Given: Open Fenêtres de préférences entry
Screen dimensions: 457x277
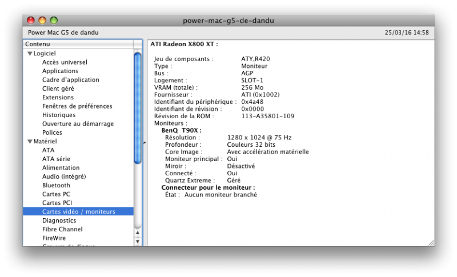Looking at the screenshot, I should [x=77, y=106].
